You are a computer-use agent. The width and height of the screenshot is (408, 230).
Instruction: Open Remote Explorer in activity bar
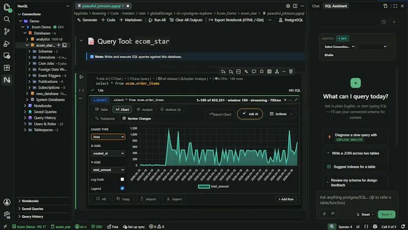point(7,55)
